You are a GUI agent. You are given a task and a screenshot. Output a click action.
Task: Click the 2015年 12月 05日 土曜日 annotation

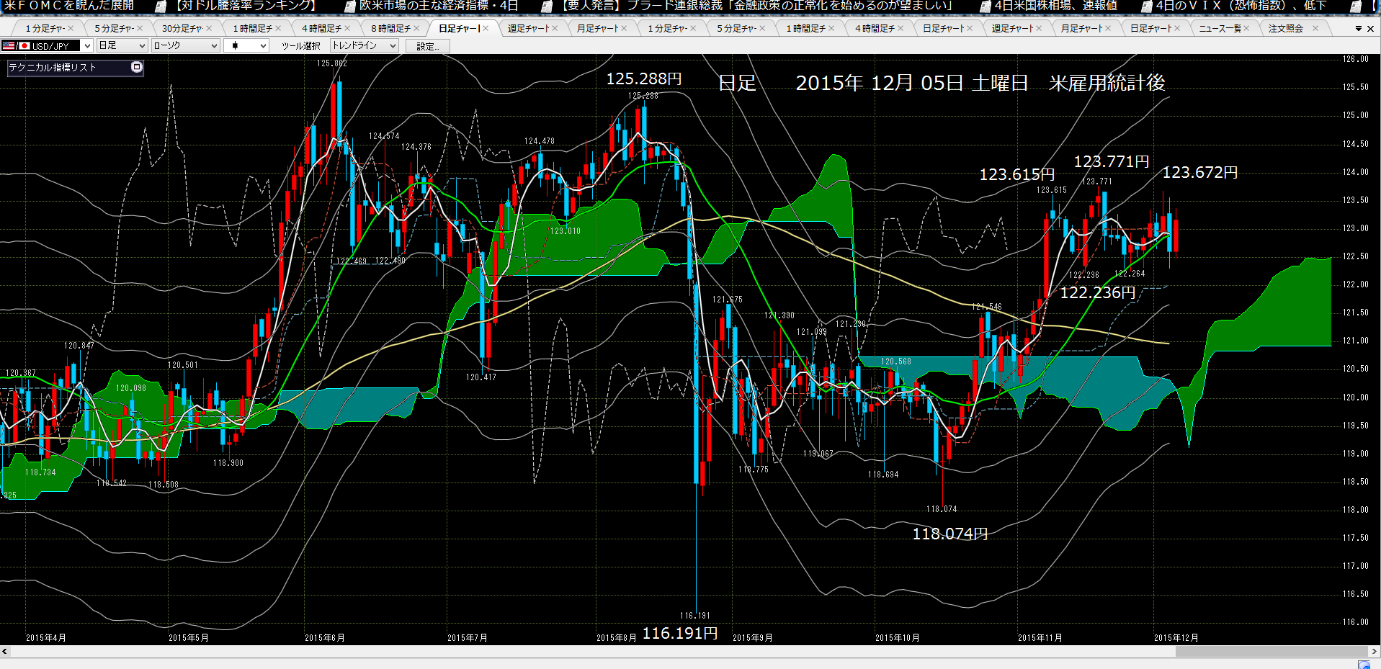click(x=911, y=83)
